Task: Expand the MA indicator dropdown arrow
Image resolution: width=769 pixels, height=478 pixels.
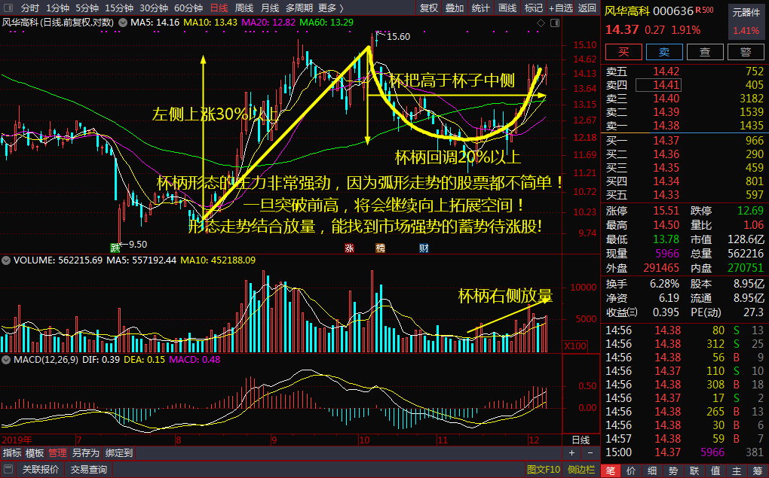Action: [123, 23]
